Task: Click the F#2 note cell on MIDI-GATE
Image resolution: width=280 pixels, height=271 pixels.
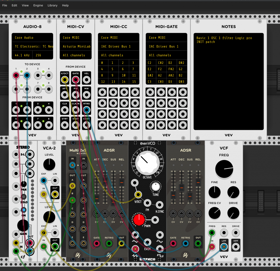Action: pos(172,69)
